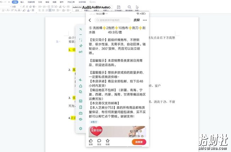
Task: Switch to the 章节 Section tab
Action: (61, 2)
